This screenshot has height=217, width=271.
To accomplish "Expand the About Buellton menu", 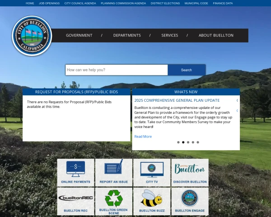I will [216, 35].
